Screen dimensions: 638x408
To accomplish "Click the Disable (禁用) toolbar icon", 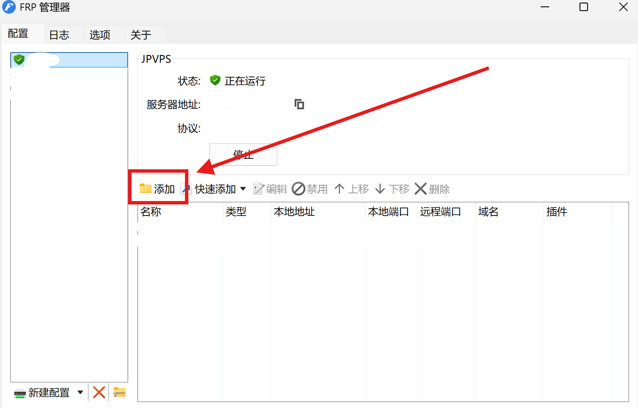I will click(299, 189).
